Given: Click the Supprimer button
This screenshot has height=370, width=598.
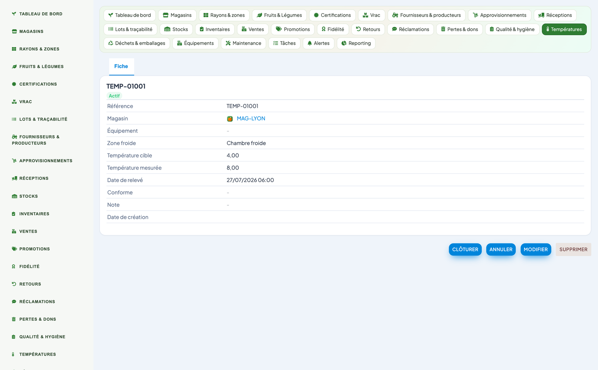Looking at the screenshot, I should (x=573, y=250).
